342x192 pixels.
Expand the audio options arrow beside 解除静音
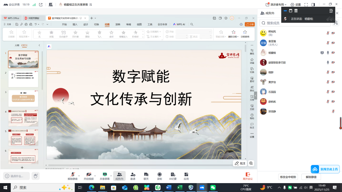click(x=79, y=176)
